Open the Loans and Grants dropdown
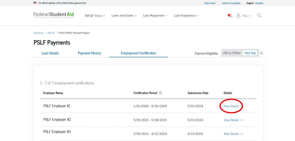Viewport: 295px width, 141px height. 124,16
